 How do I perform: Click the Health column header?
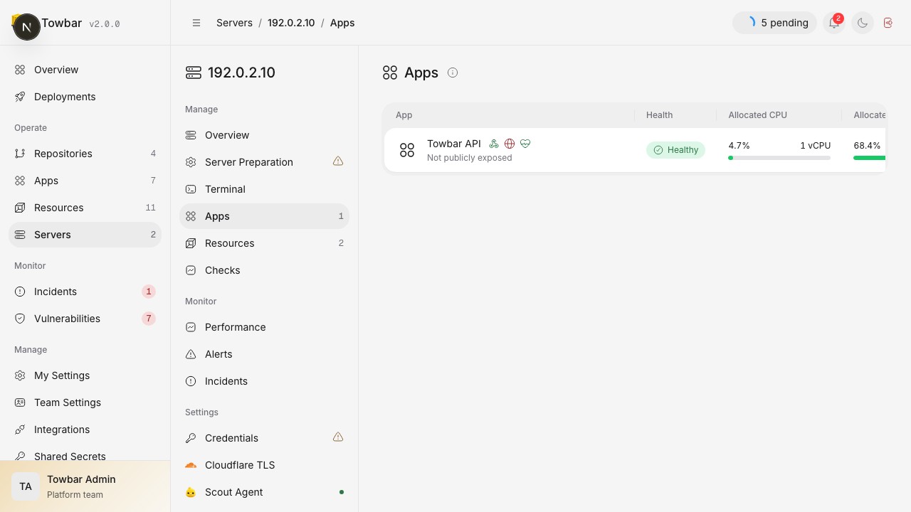[x=659, y=115]
